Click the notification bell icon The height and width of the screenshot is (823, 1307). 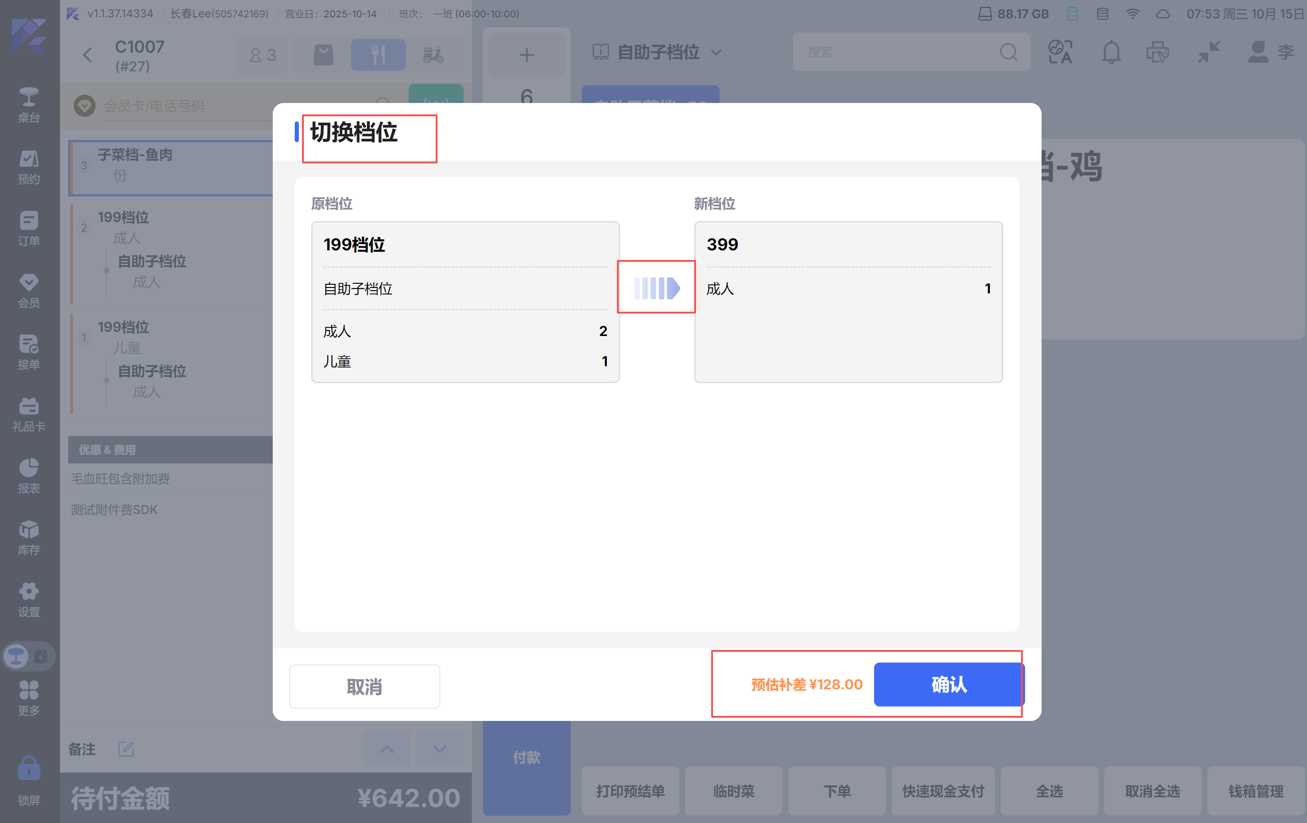coord(1111,53)
